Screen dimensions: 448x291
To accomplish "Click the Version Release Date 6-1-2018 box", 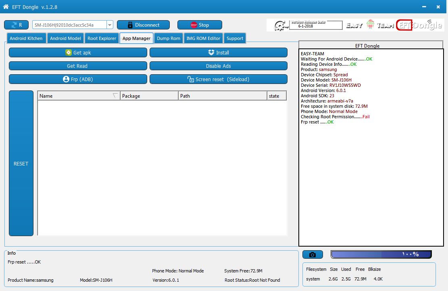I will (x=316, y=25).
